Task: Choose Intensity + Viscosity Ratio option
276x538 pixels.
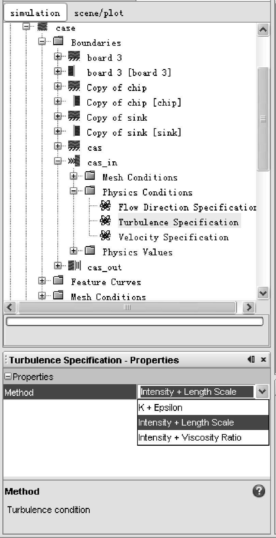Action: (x=203, y=438)
